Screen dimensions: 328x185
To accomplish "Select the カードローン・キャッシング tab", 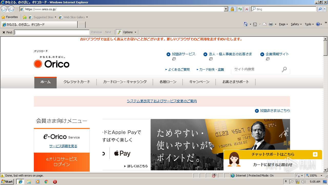I will pos(125,82).
